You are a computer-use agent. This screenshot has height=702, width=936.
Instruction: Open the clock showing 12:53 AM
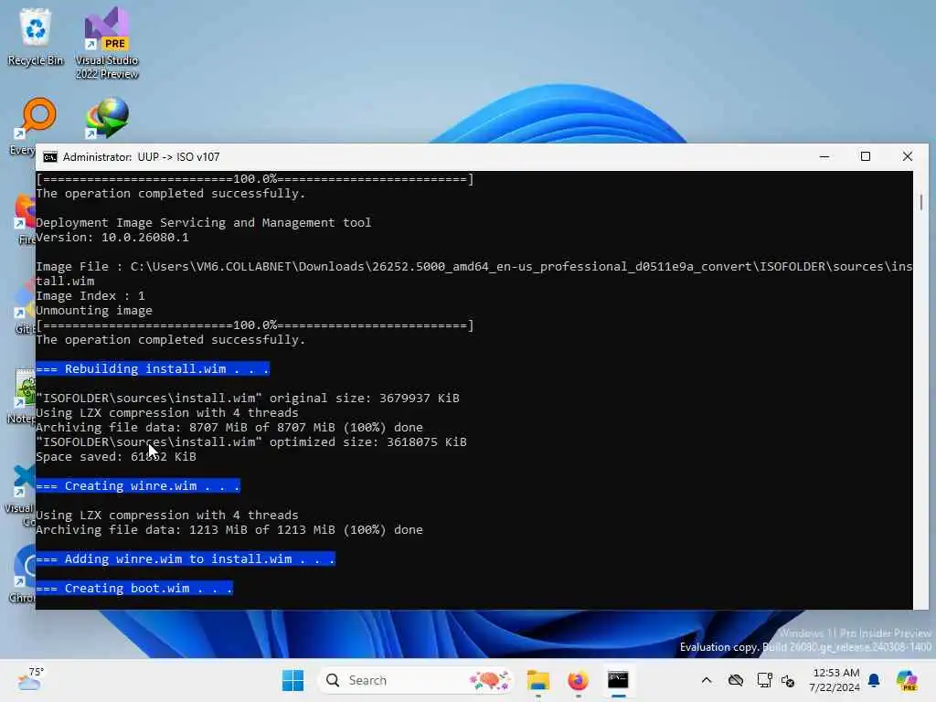pos(835,680)
